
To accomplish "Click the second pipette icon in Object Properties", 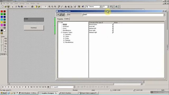I will (x=61, y=15).
